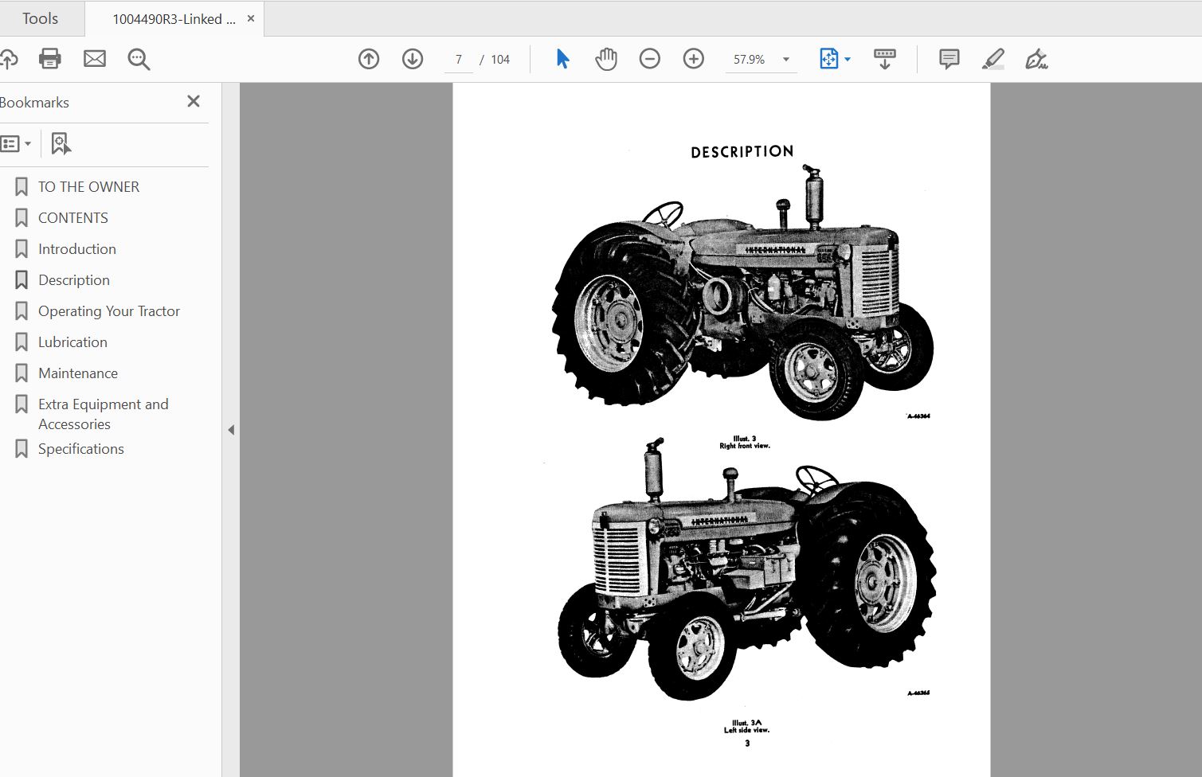Click the fit page view icon
Image resolution: width=1202 pixels, height=777 pixels.
(828, 59)
